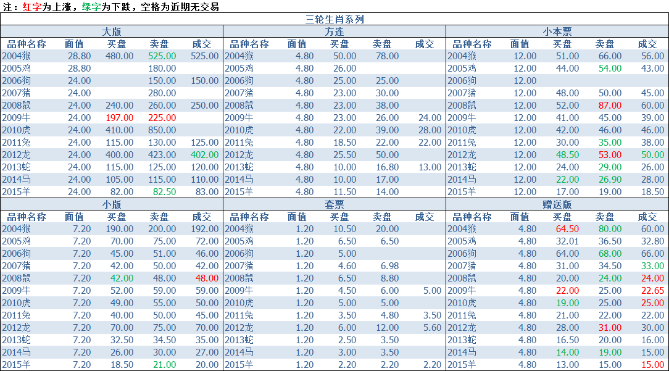Click the red 22.65 deal price for 2009牛

[x=653, y=291]
